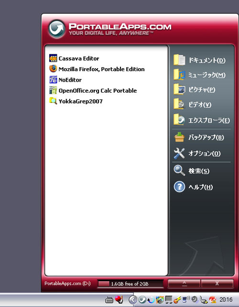Open the ドキュメント(D) documents folder

coord(199,60)
